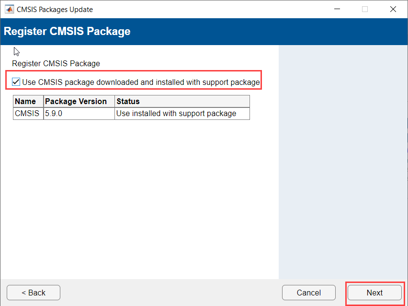Uncheck the use CMSIS package installed checkbox

coord(16,82)
